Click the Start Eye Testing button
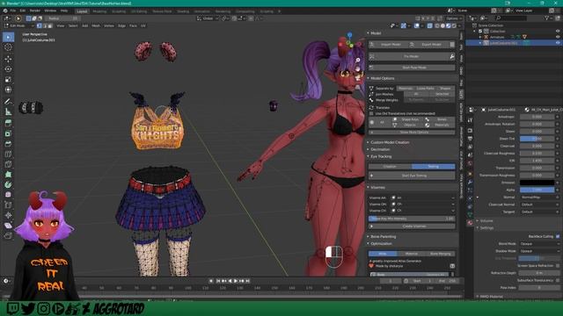The height and width of the screenshot is (316, 563). (x=412, y=176)
